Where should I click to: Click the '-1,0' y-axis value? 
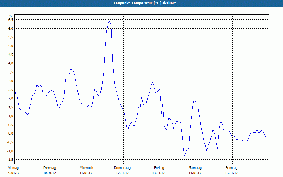(x=11, y=151)
